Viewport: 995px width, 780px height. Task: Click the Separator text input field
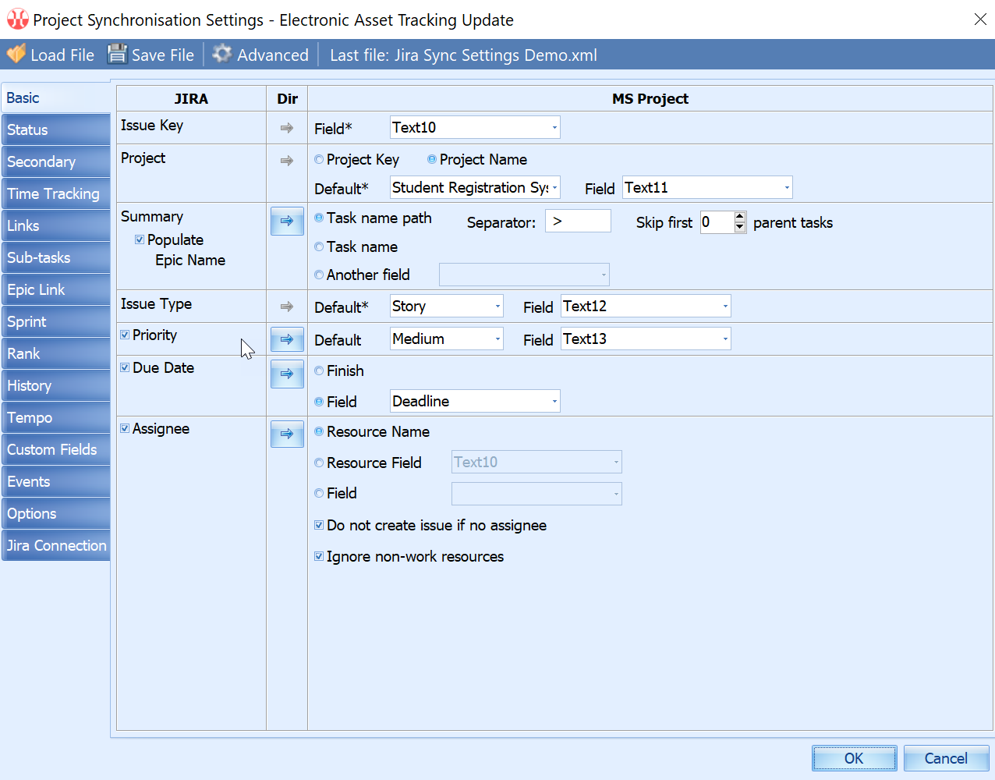pos(578,222)
